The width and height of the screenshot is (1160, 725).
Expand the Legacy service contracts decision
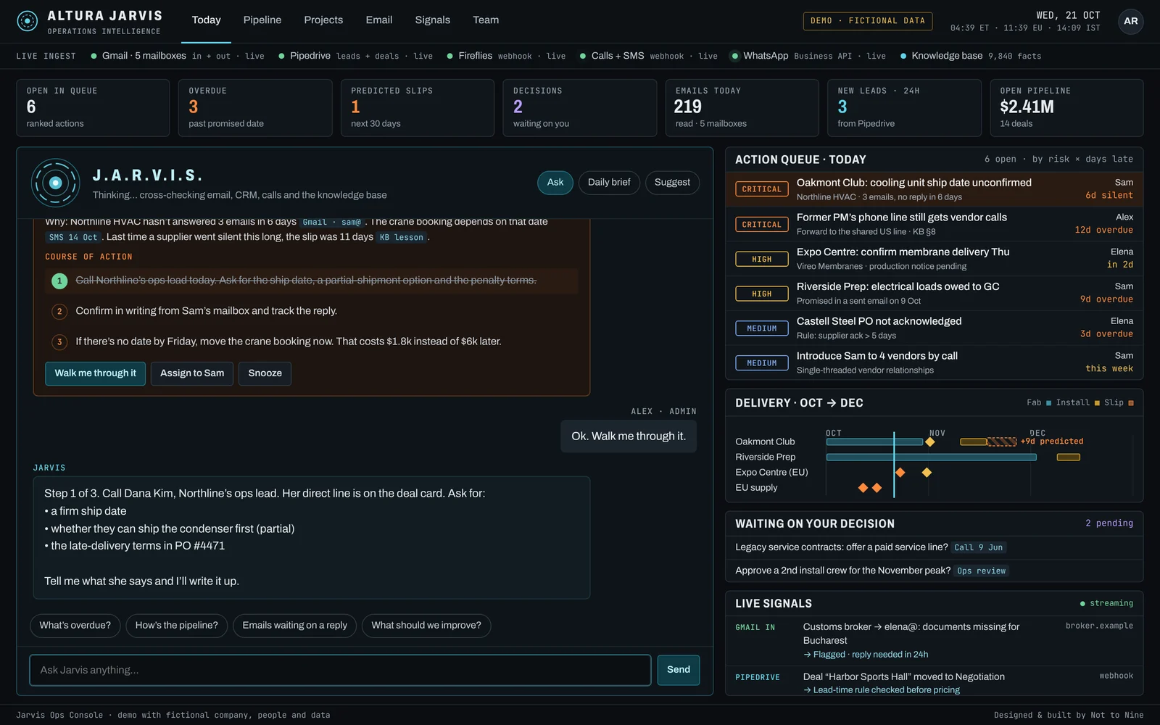pos(934,547)
